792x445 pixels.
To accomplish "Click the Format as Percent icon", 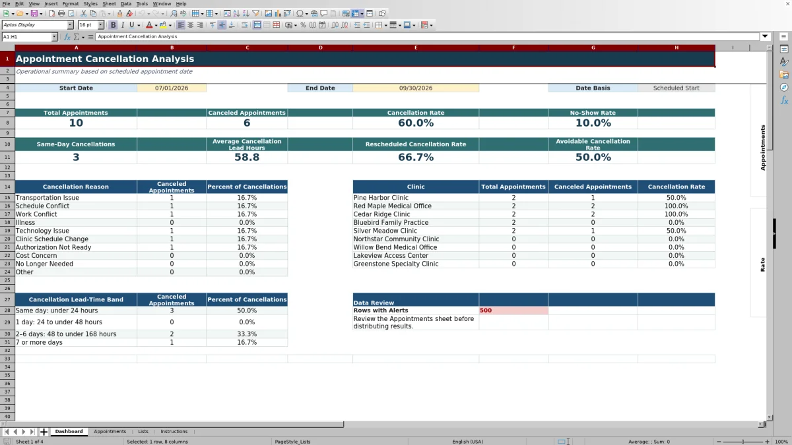I will coord(303,25).
